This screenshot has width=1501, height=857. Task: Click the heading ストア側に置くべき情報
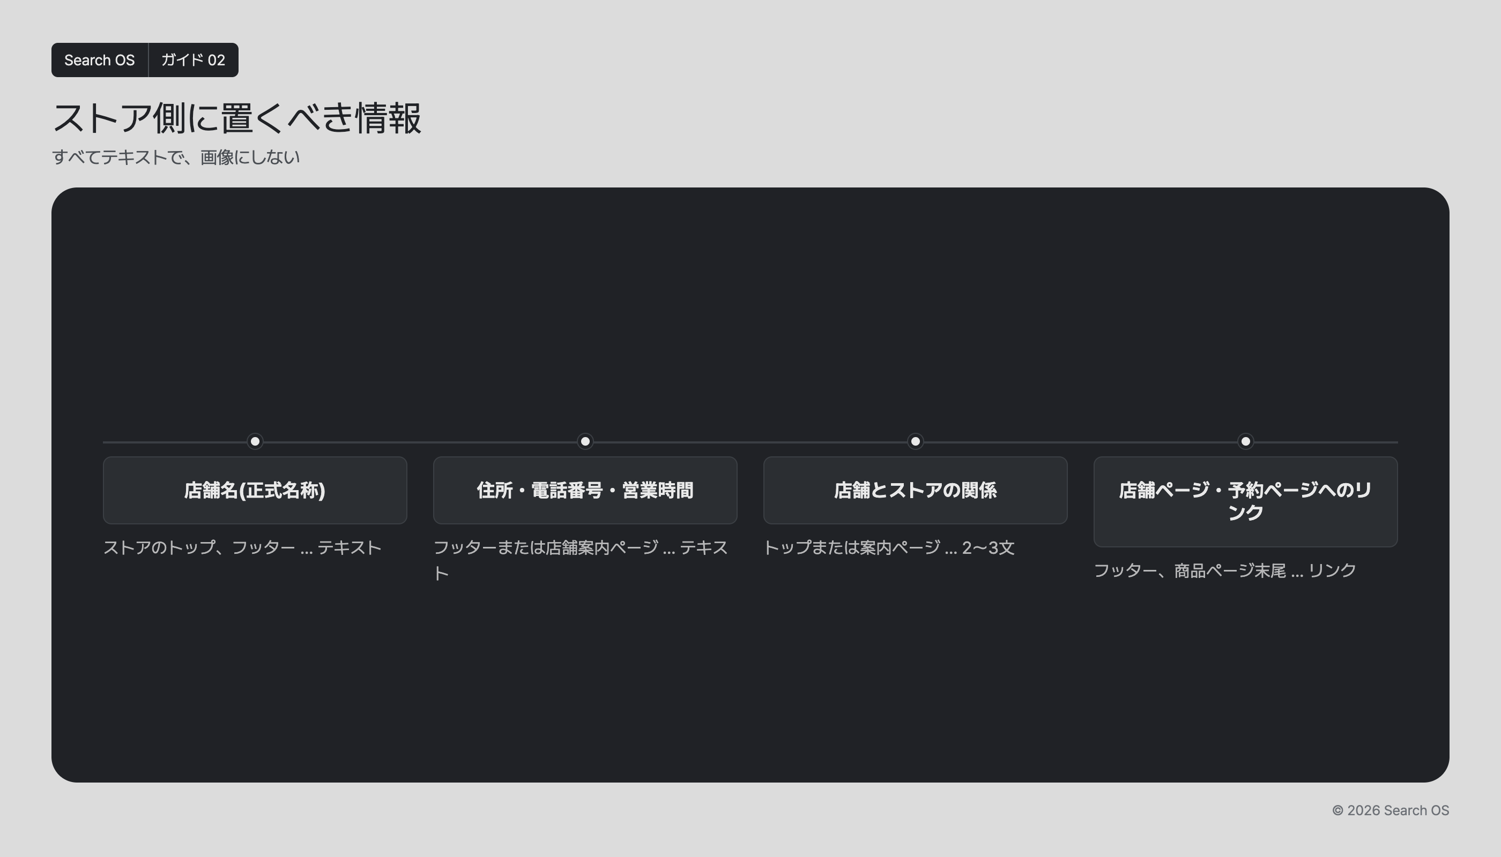pyautogui.click(x=237, y=118)
